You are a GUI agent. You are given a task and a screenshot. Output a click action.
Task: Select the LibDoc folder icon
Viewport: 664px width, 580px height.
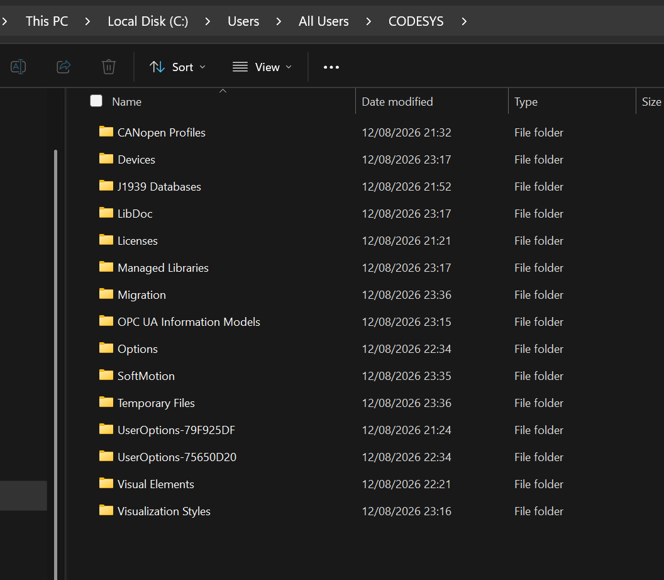[x=106, y=213]
